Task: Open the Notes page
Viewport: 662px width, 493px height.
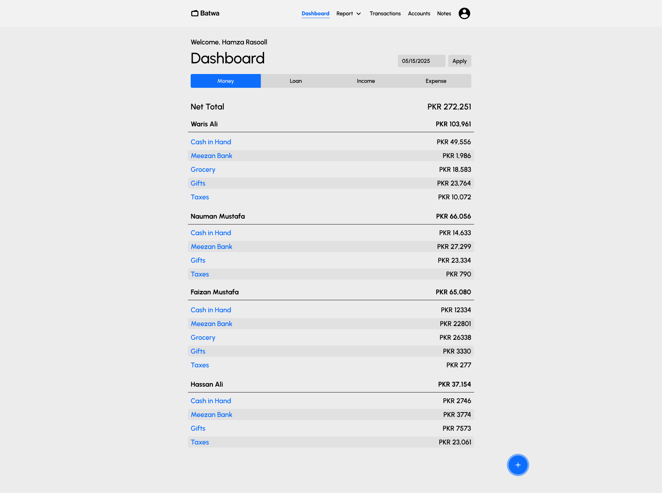Action: coord(444,14)
